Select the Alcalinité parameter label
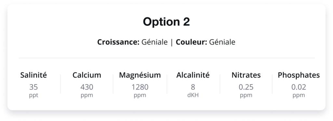Viewport: 333px width, 121px height. click(193, 75)
